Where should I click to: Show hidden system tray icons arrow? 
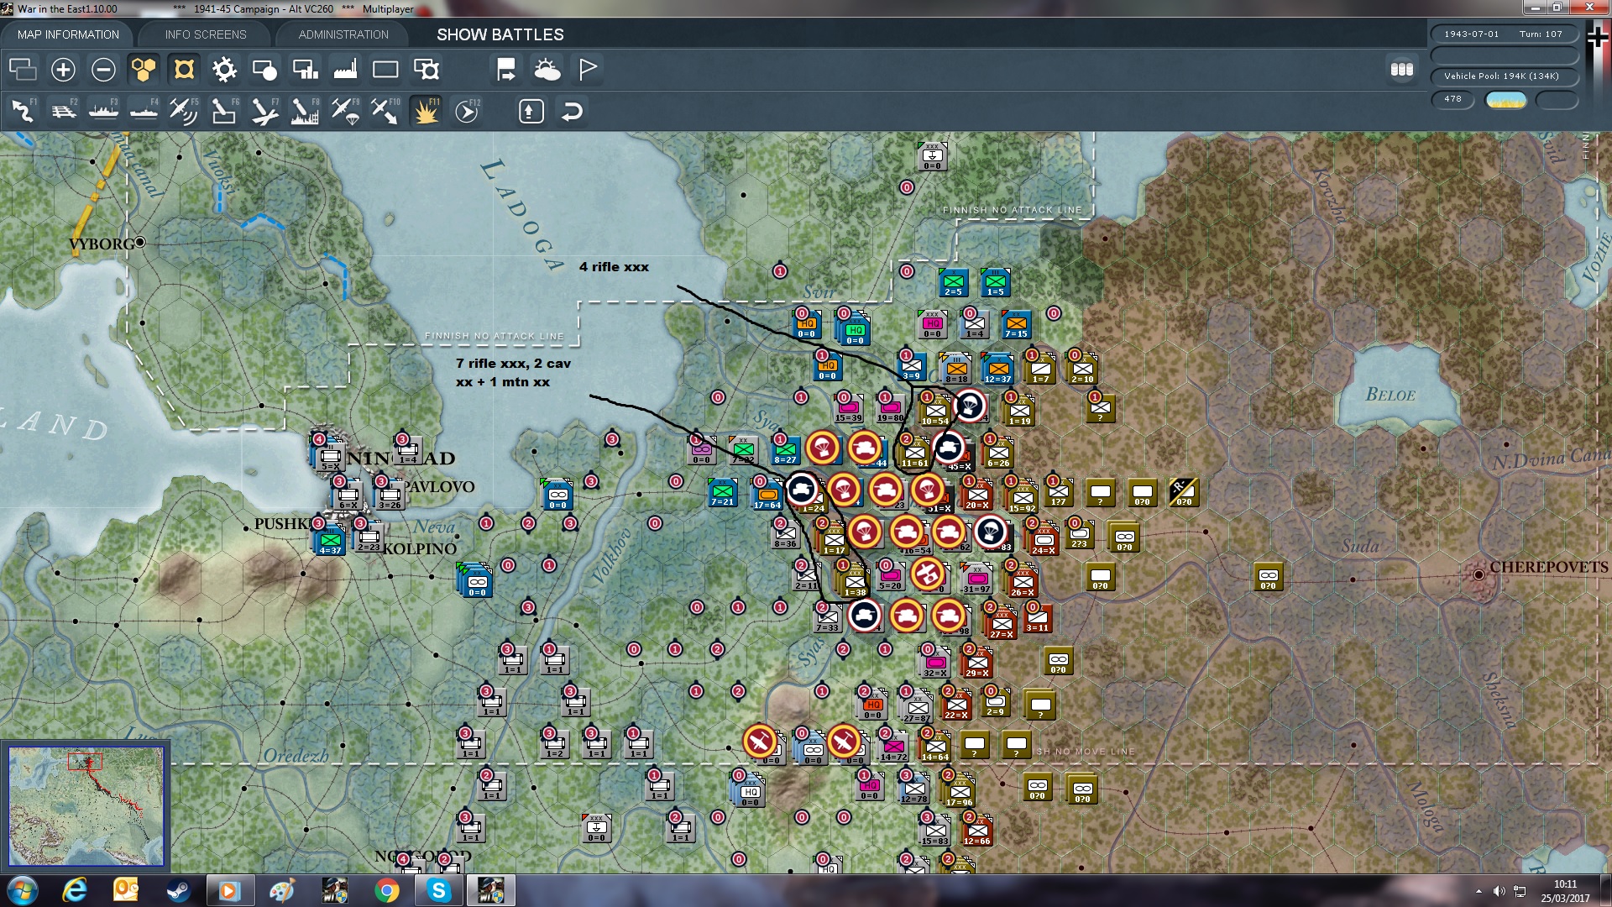coord(1479,891)
